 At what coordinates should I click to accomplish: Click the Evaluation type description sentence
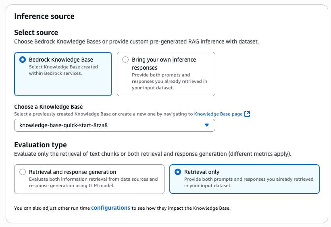pos(153,154)
